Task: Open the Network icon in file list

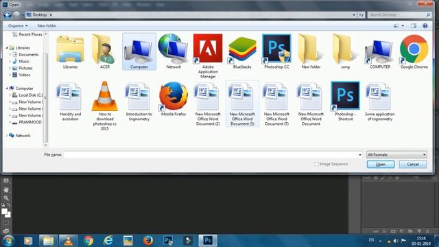Action: click(174, 51)
